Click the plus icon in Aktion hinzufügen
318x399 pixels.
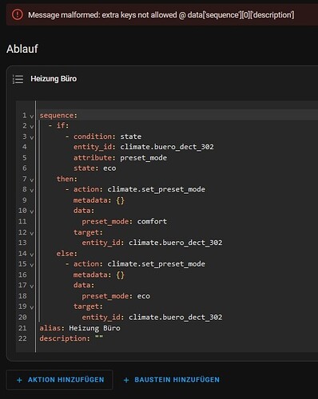pos(19,380)
